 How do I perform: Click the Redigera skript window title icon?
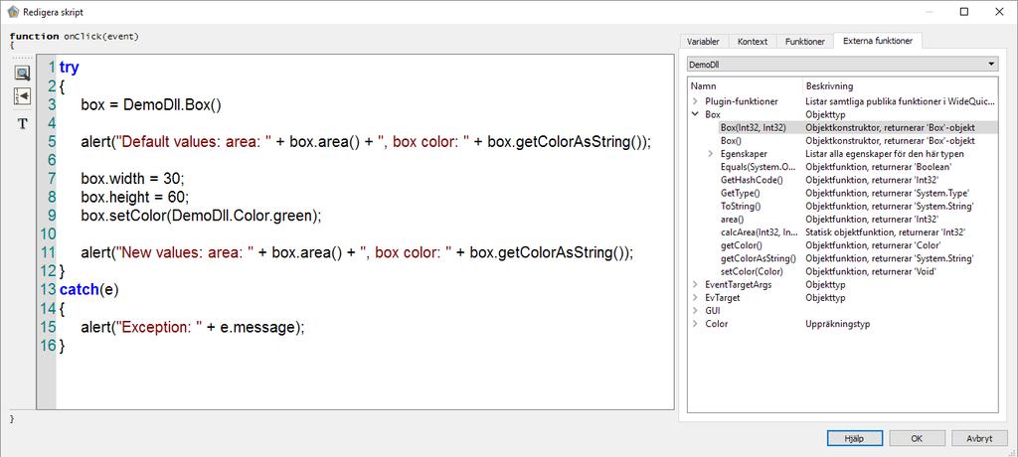(13, 12)
